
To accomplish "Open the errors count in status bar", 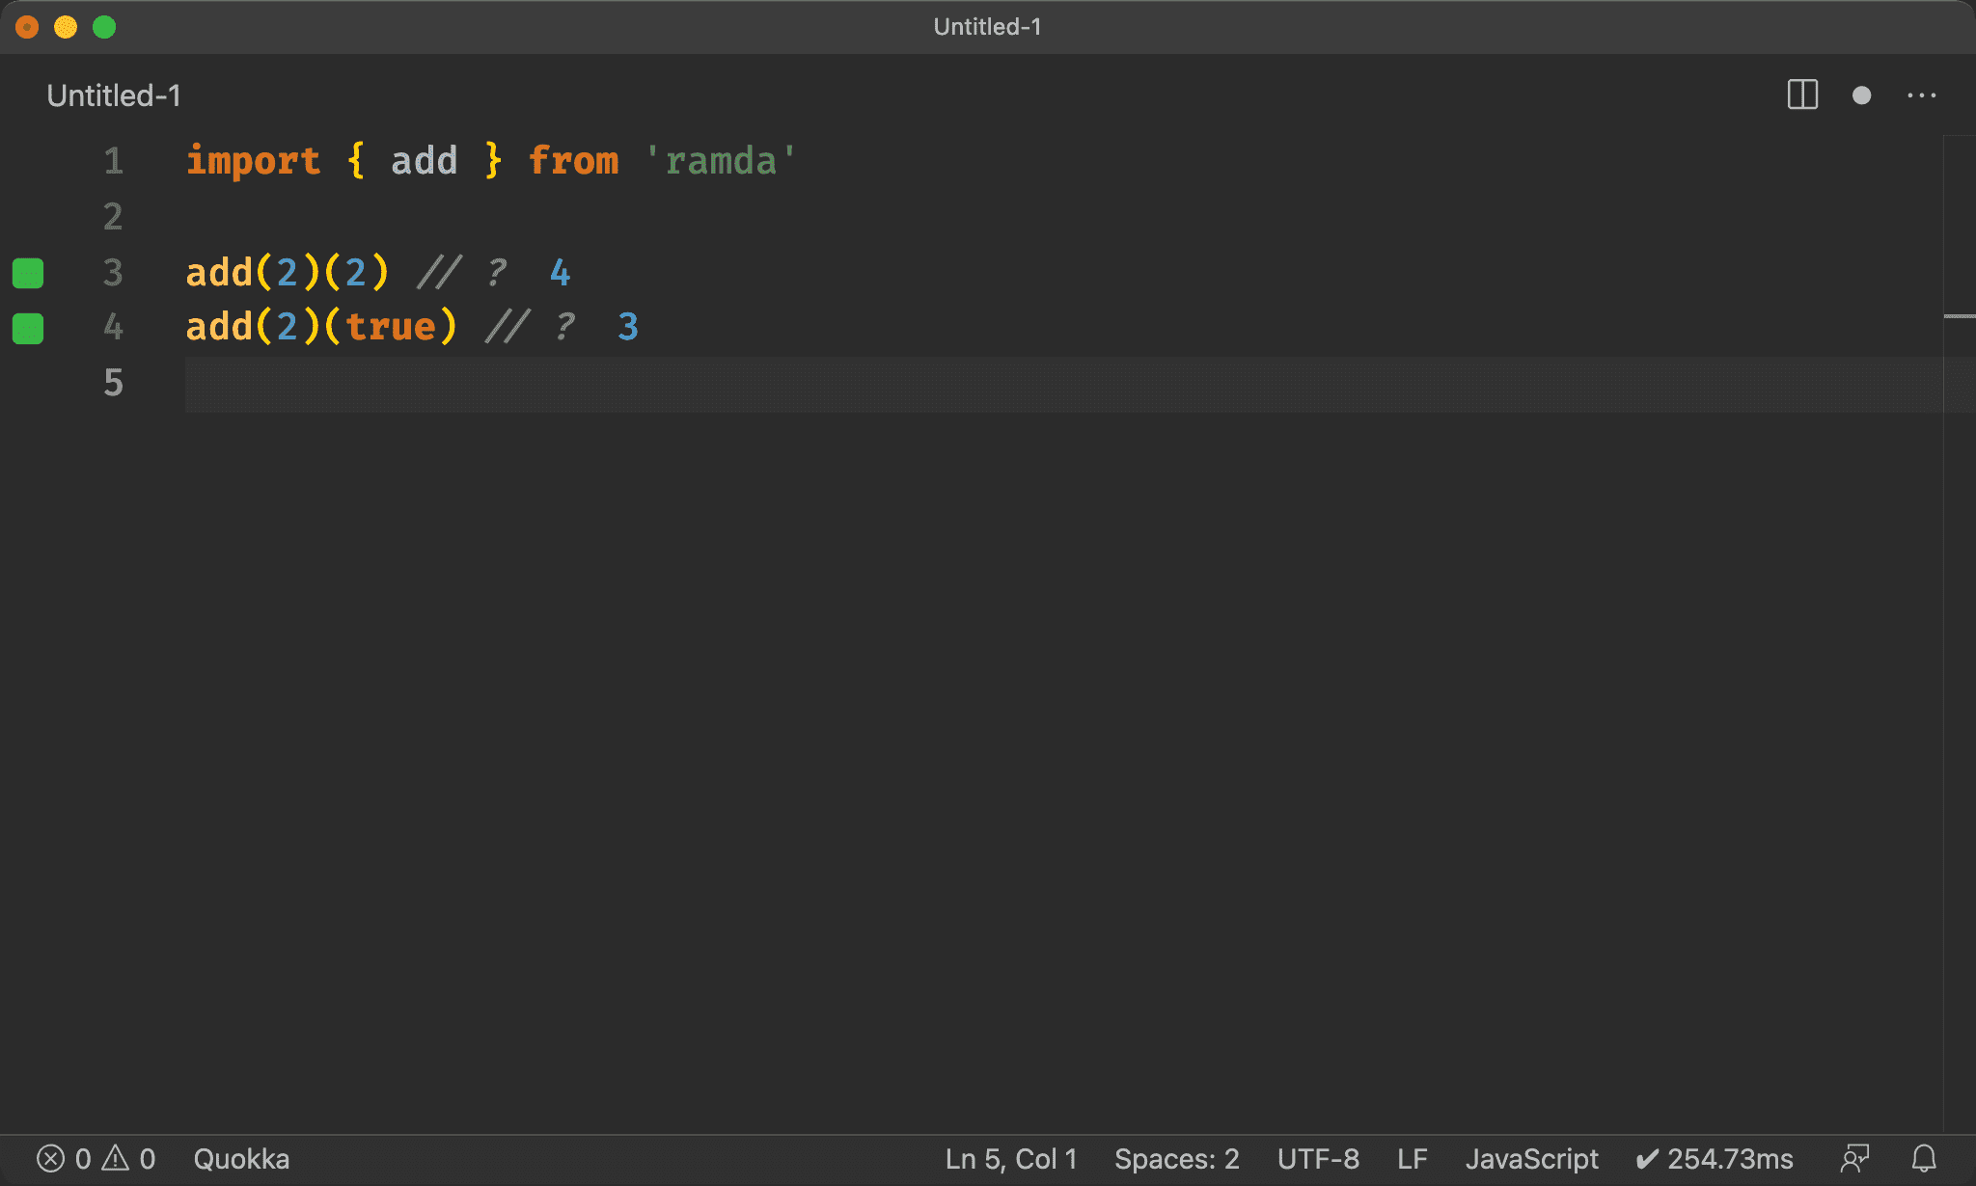I will [64, 1158].
